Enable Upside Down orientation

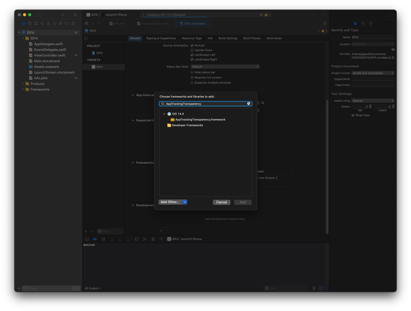192,50
